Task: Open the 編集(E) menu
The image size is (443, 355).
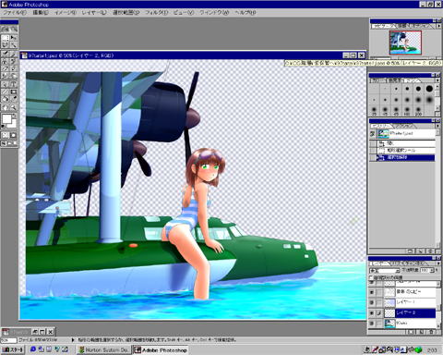Action: [x=41, y=13]
